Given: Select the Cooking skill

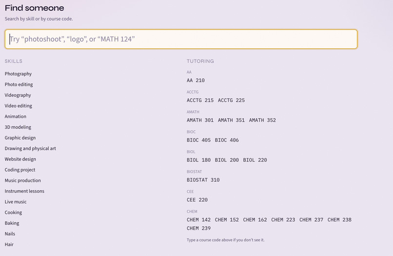Looking at the screenshot, I should (13, 213).
